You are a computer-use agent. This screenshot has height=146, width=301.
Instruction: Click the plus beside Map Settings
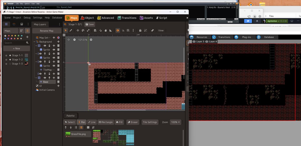[54, 38]
